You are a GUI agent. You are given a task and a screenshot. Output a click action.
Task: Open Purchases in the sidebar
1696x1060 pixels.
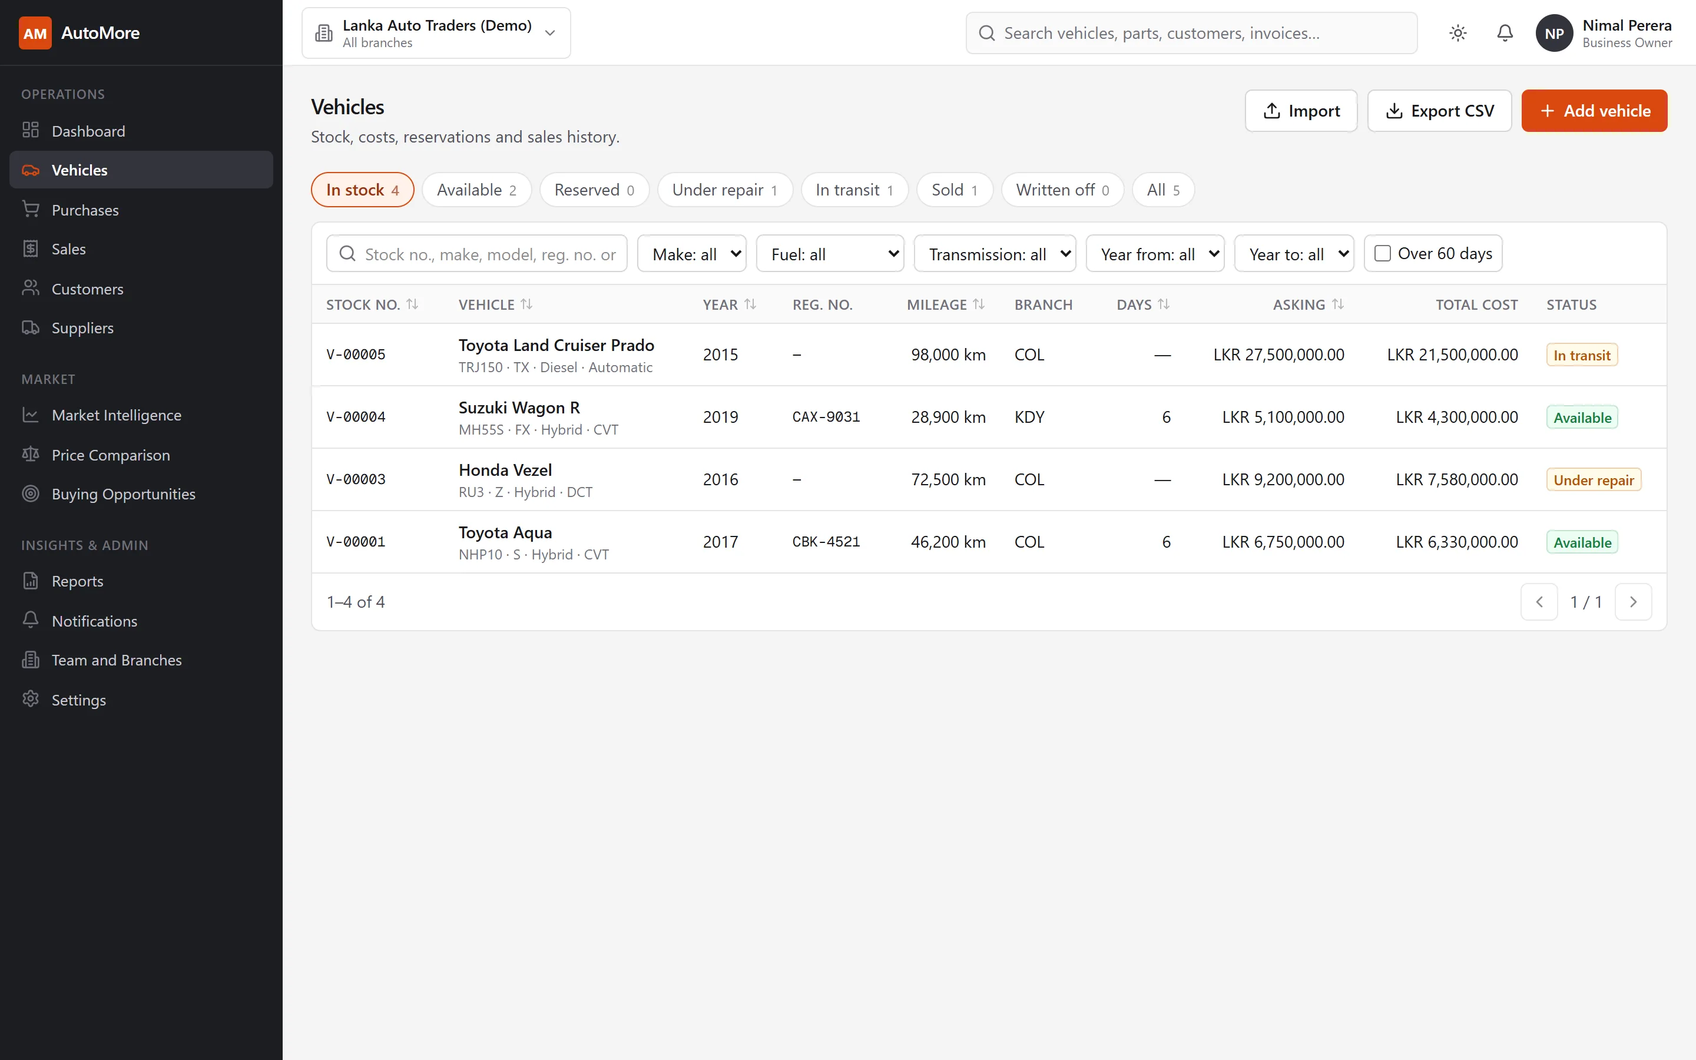(141, 210)
